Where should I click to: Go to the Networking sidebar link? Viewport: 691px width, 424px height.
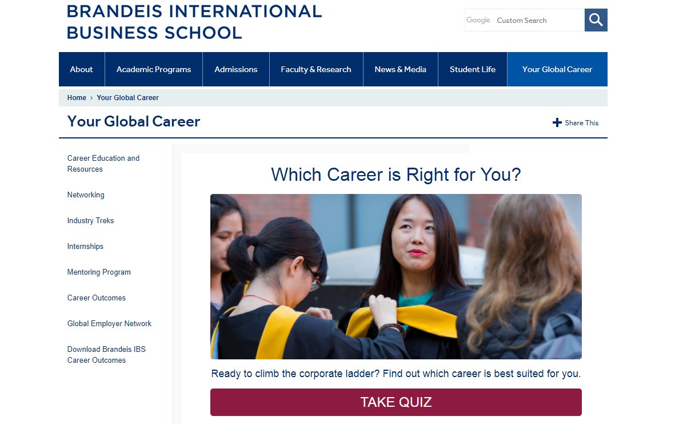tap(86, 195)
